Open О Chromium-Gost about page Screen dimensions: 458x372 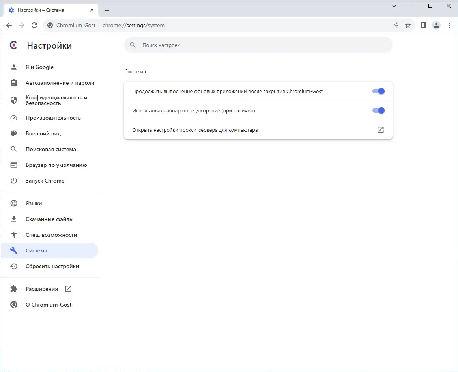[x=49, y=305]
